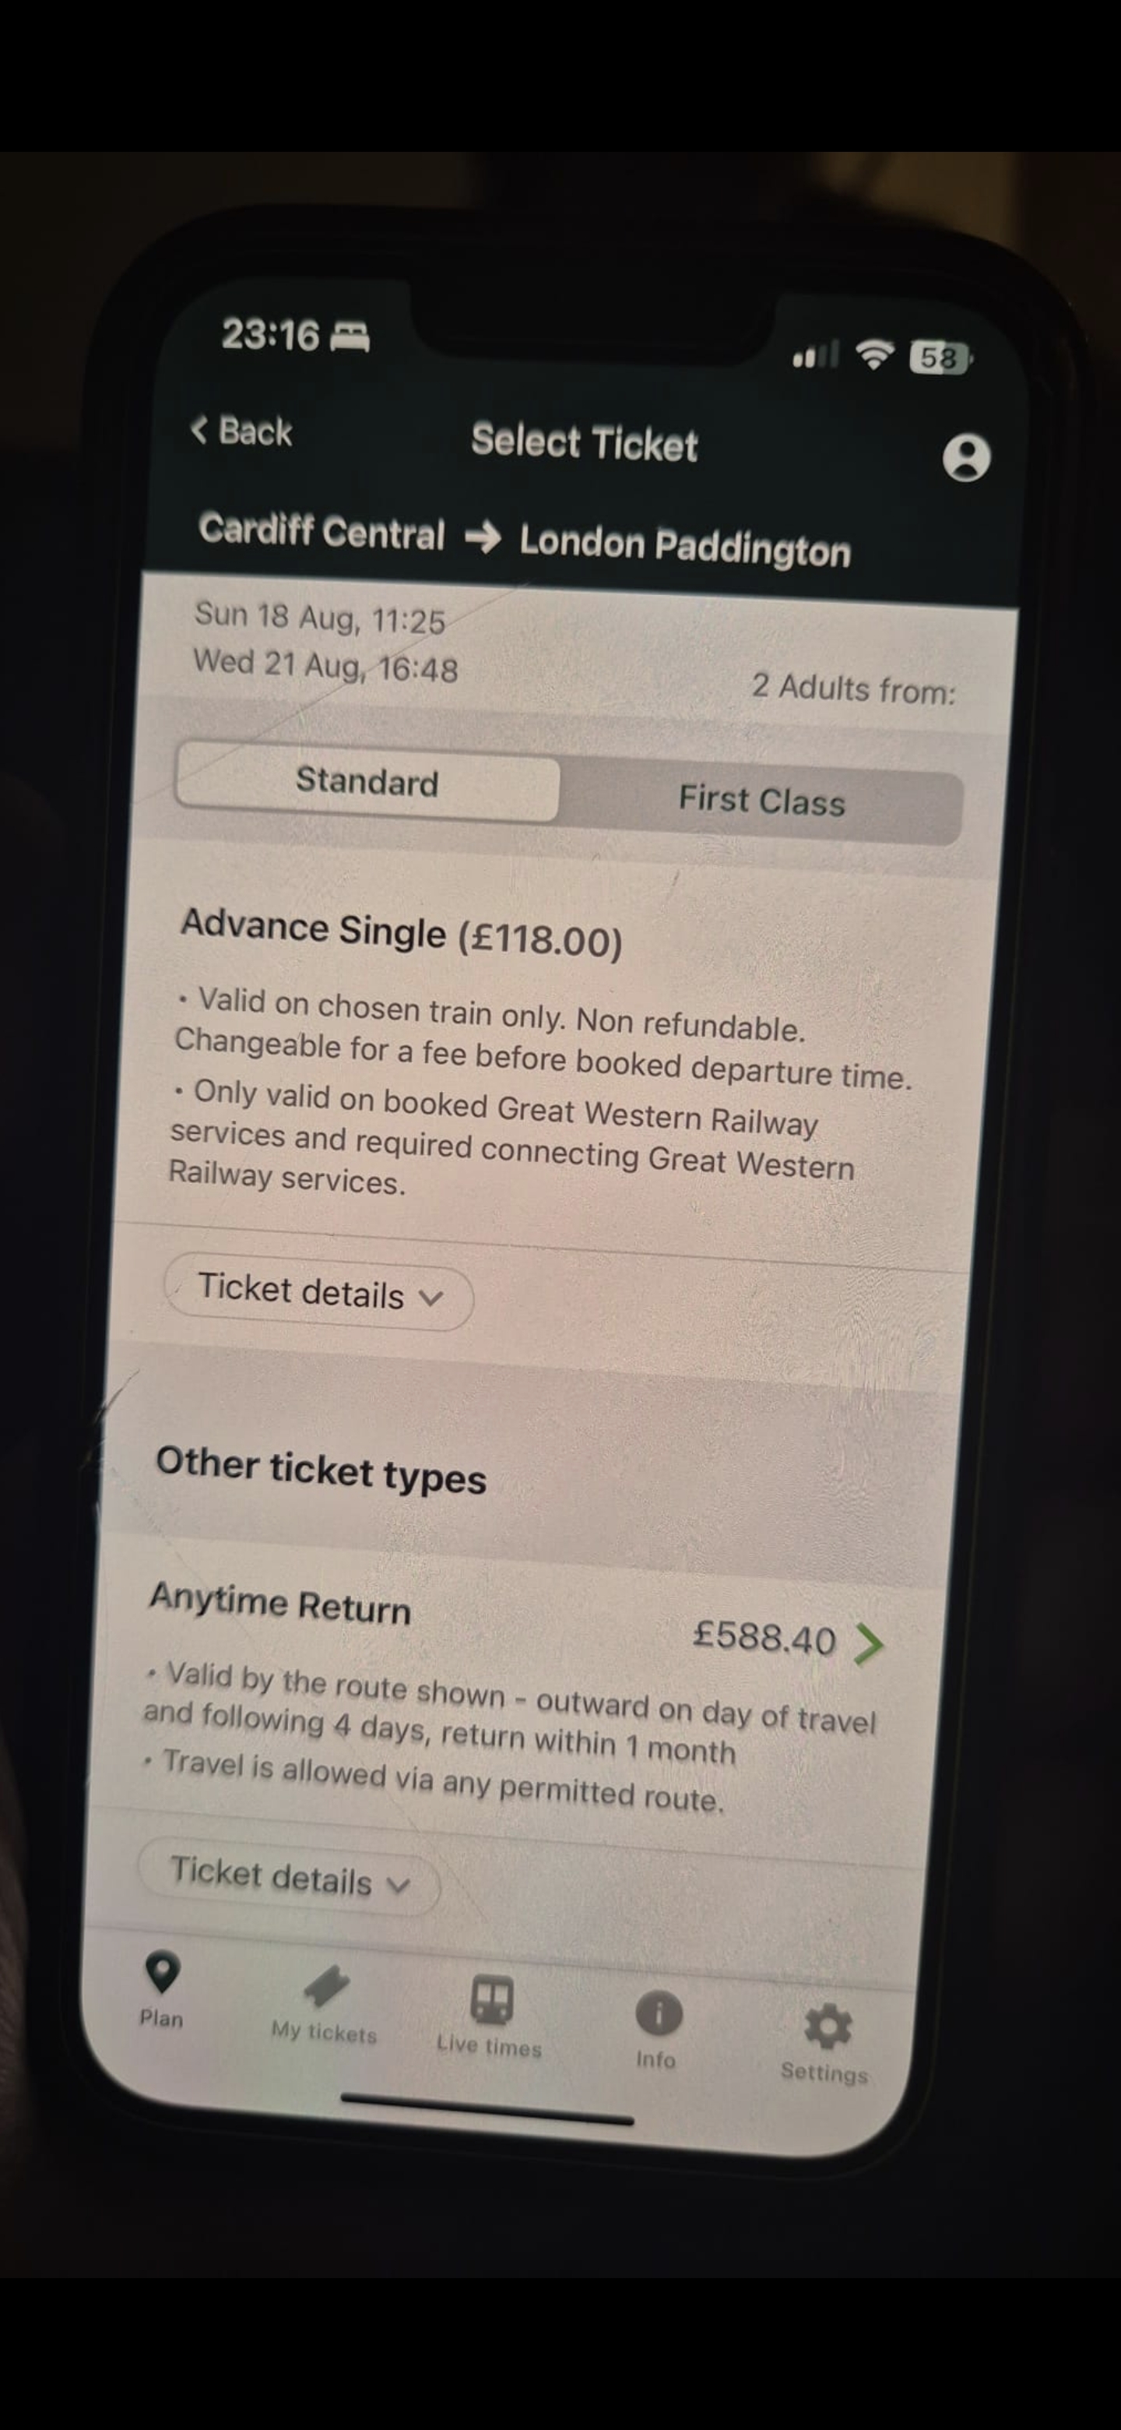Switch to First Class segment
This screenshot has height=2430, width=1121.
tap(762, 800)
